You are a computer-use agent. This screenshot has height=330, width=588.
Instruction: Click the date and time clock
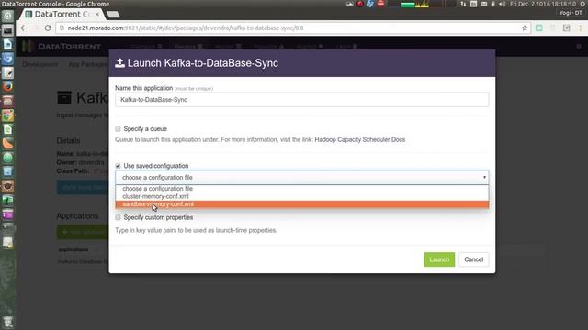click(x=543, y=4)
